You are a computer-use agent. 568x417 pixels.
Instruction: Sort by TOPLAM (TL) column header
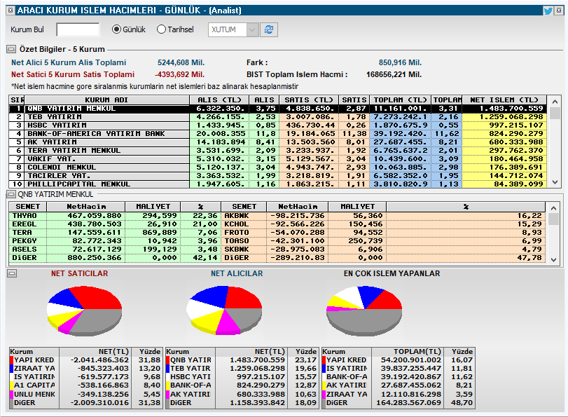[x=400, y=100]
